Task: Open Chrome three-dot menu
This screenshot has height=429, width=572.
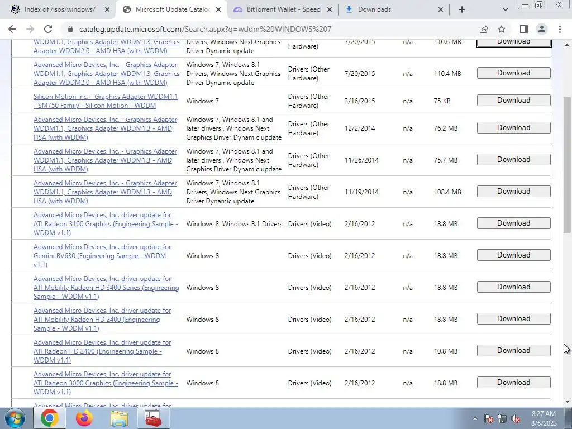Action: (560, 29)
